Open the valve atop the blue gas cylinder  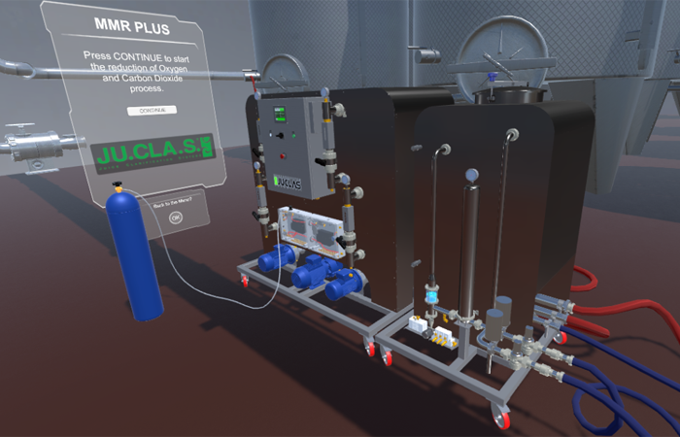coord(118,186)
